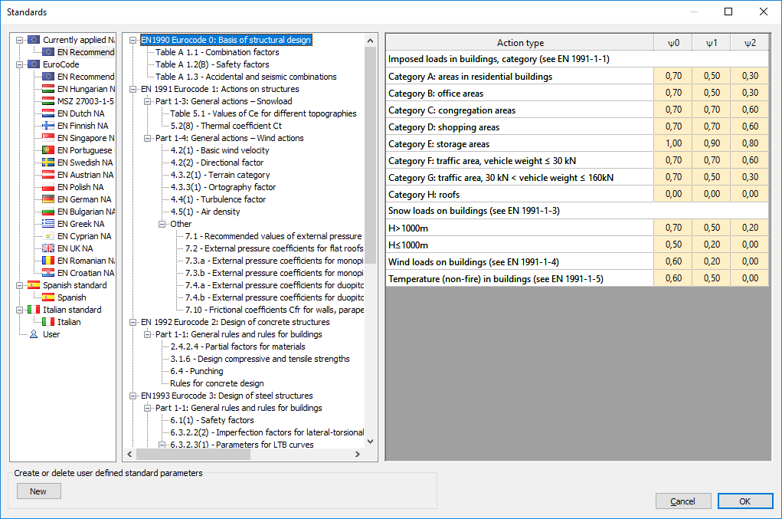This screenshot has height=519, width=782.
Task: Confirm with the OK button
Action: click(x=745, y=501)
